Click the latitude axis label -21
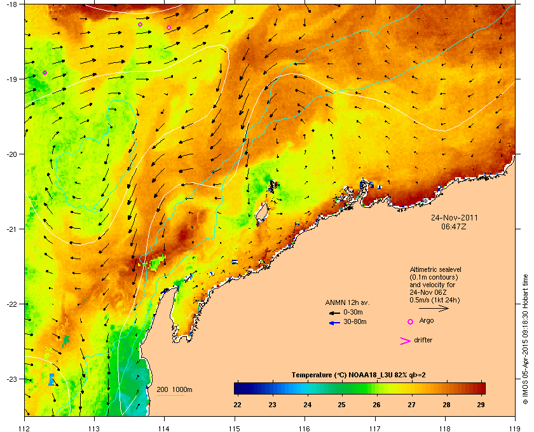Screen dimensions: 534x432 point(12,229)
